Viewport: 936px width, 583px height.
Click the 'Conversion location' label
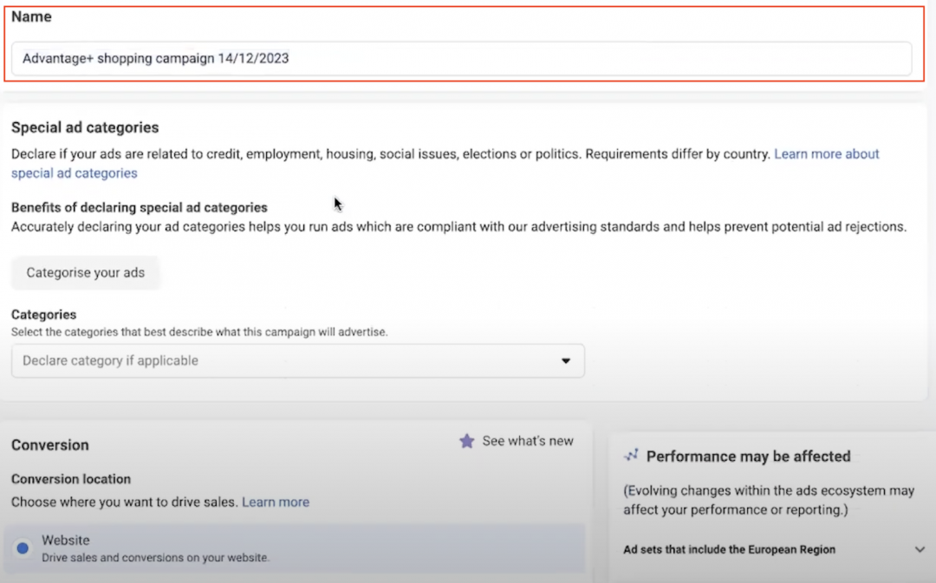(71, 479)
